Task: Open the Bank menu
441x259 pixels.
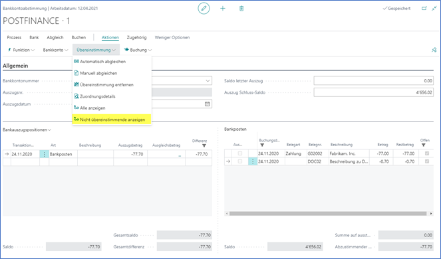Action: [x=34, y=37]
